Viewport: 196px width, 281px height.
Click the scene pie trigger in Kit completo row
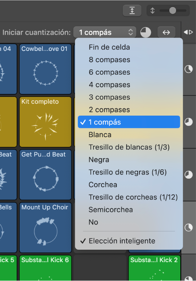pos(189,122)
